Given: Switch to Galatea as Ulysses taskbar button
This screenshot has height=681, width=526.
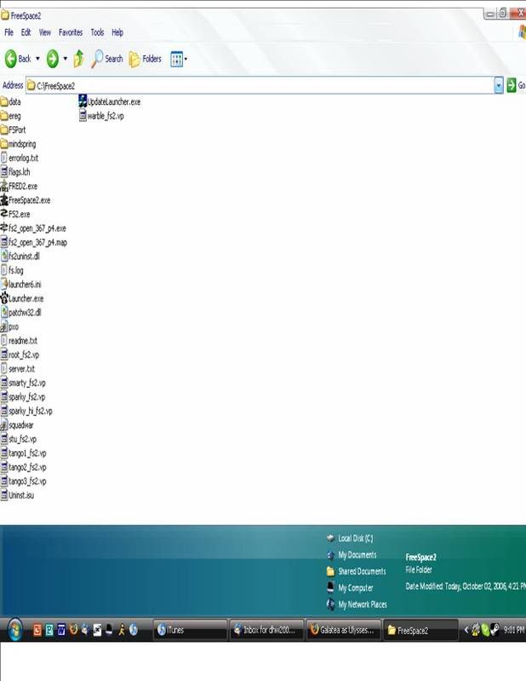Looking at the screenshot, I should [344, 630].
